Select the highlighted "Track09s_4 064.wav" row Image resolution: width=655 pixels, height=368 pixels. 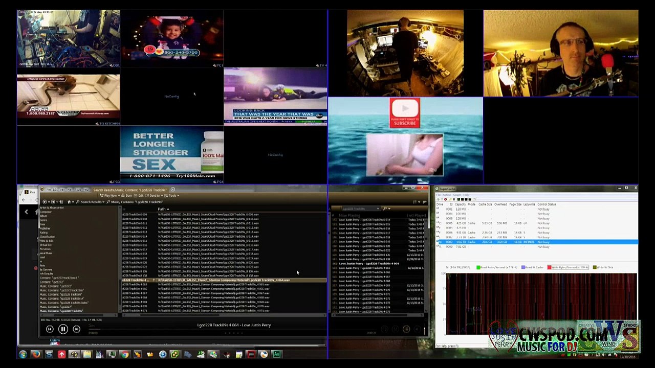coord(224,280)
